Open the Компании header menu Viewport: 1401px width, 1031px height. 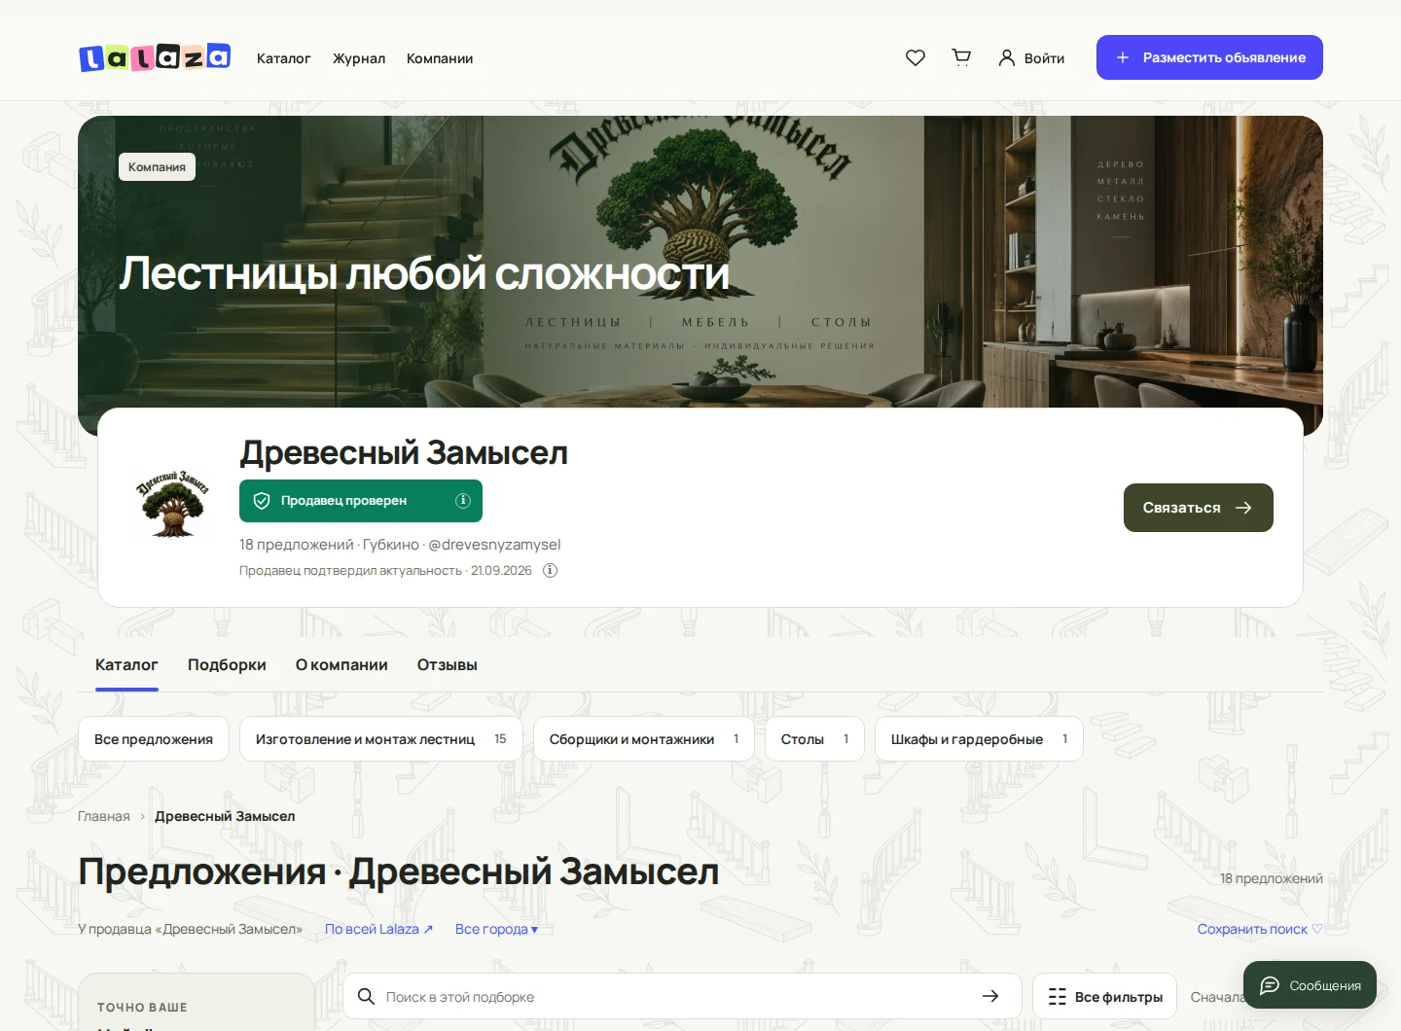tap(440, 58)
